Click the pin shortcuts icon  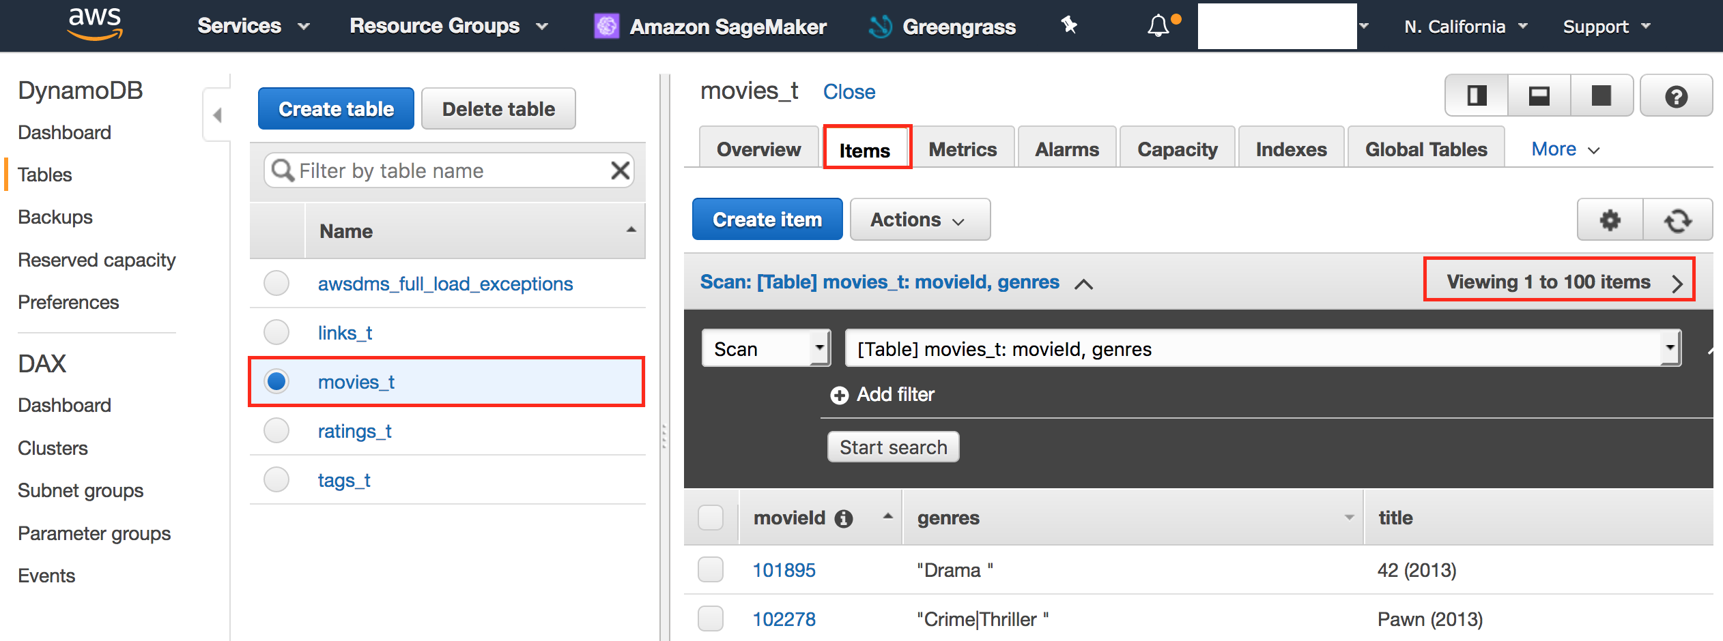(x=1069, y=25)
